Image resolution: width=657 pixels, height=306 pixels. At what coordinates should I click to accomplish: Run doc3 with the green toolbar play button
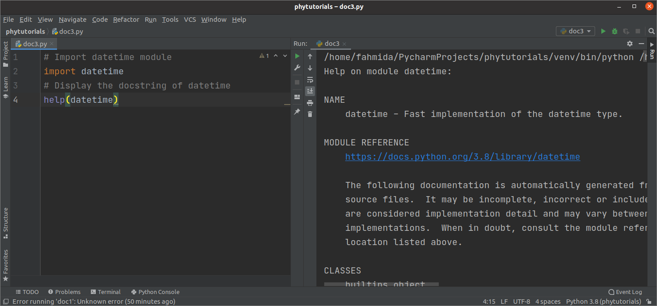[603, 31]
